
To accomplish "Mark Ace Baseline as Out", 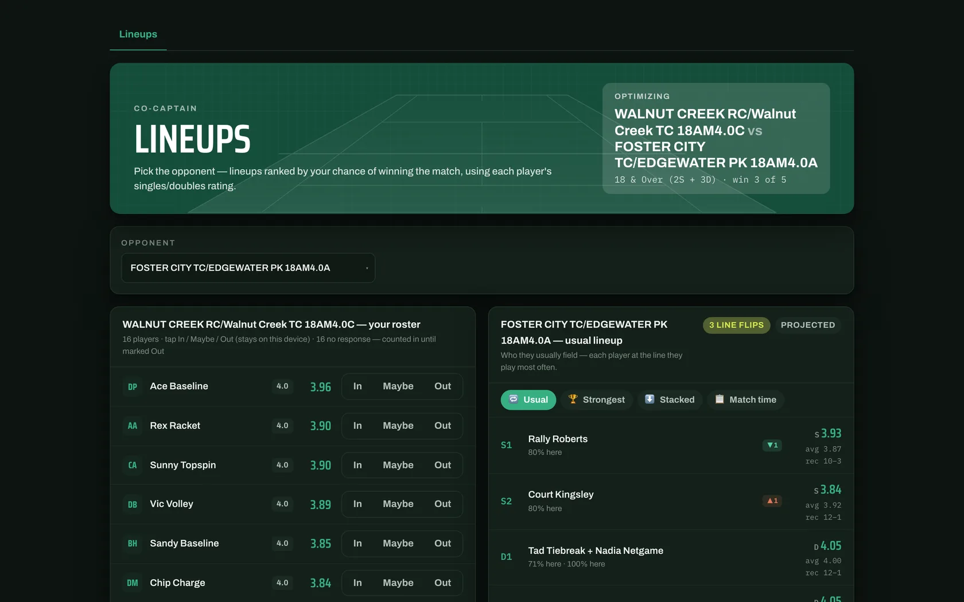I will (x=442, y=386).
